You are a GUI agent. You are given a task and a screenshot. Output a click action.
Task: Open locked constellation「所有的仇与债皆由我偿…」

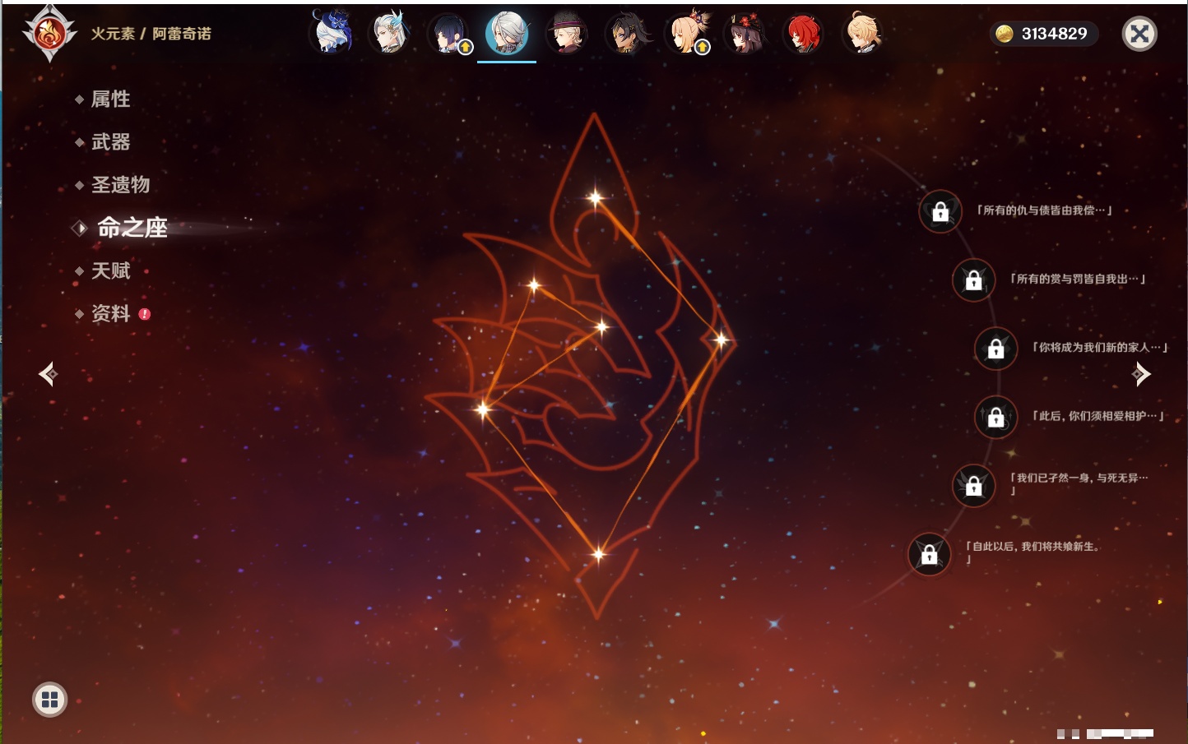coord(940,212)
